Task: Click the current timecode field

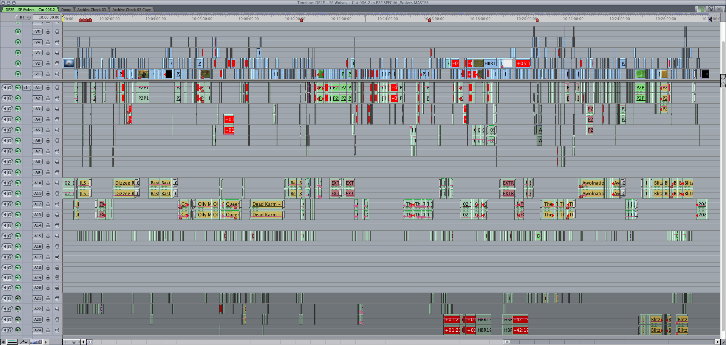Action: click(47, 17)
